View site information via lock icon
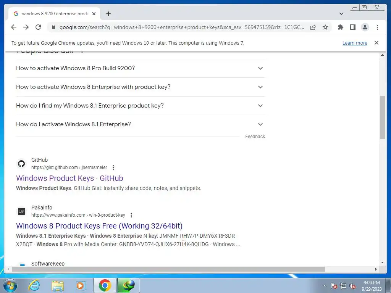391x293 pixels. (x=53, y=27)
